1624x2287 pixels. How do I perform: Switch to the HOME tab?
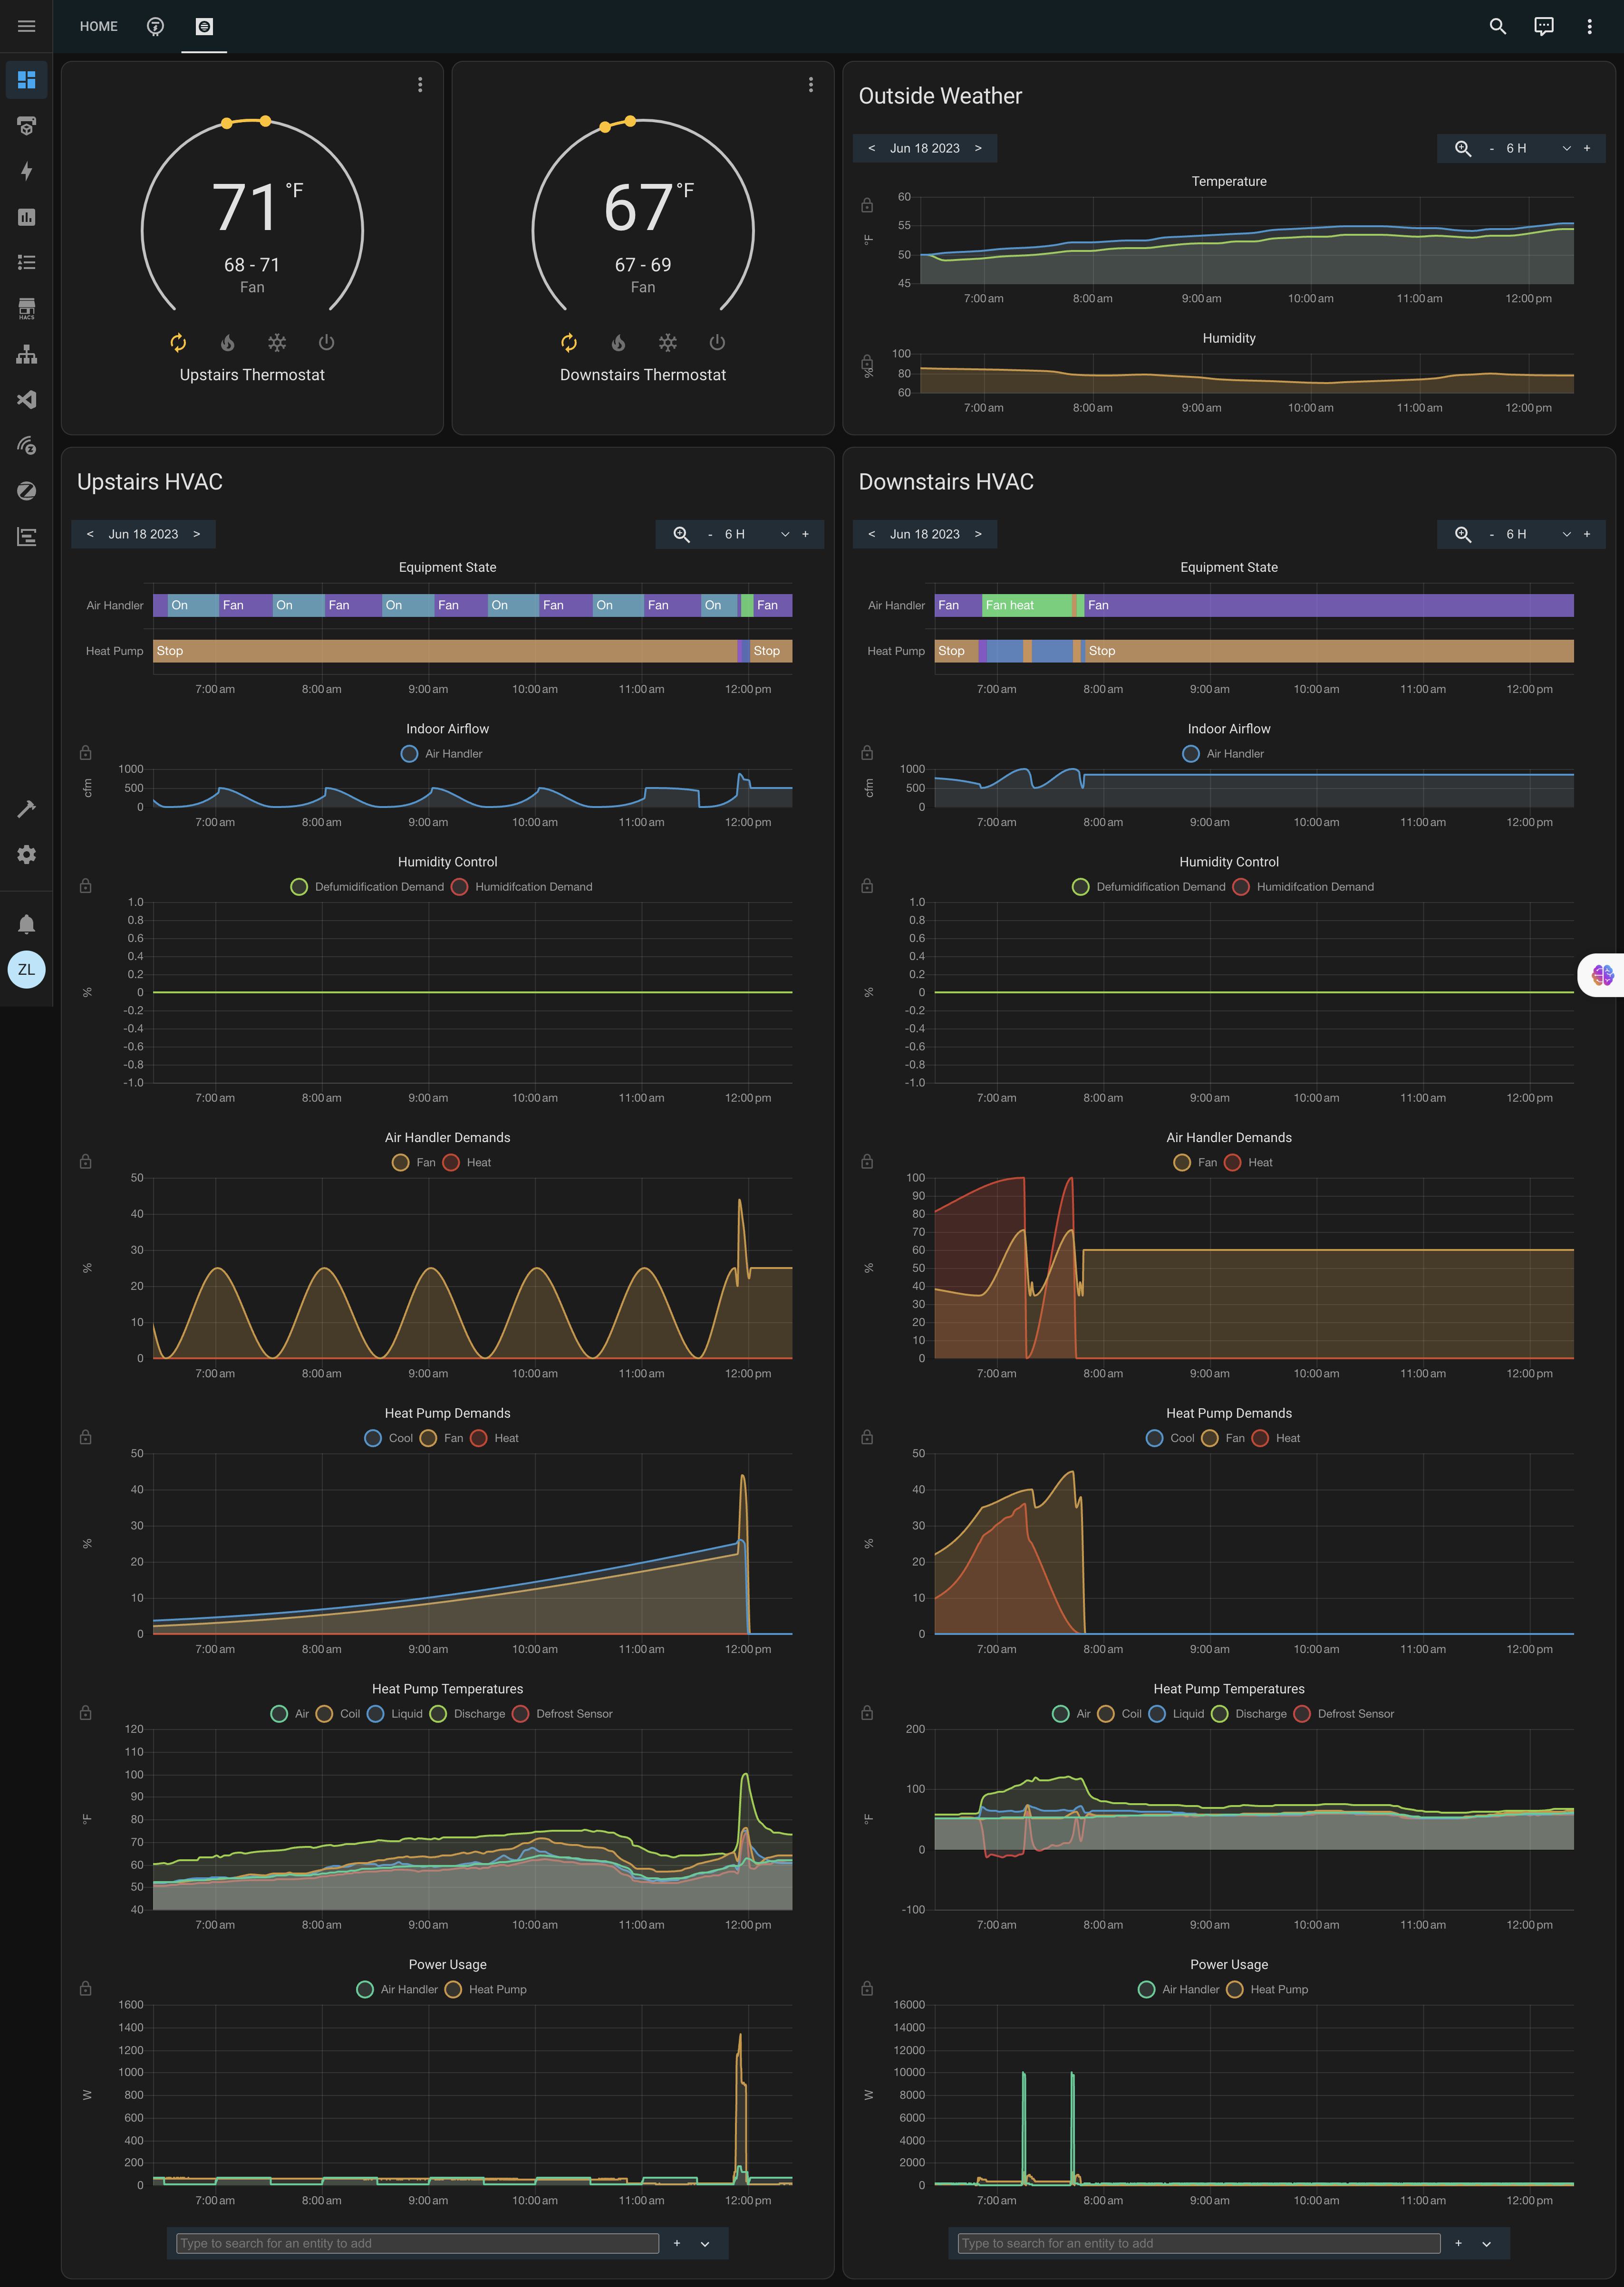tap(98, 26)
